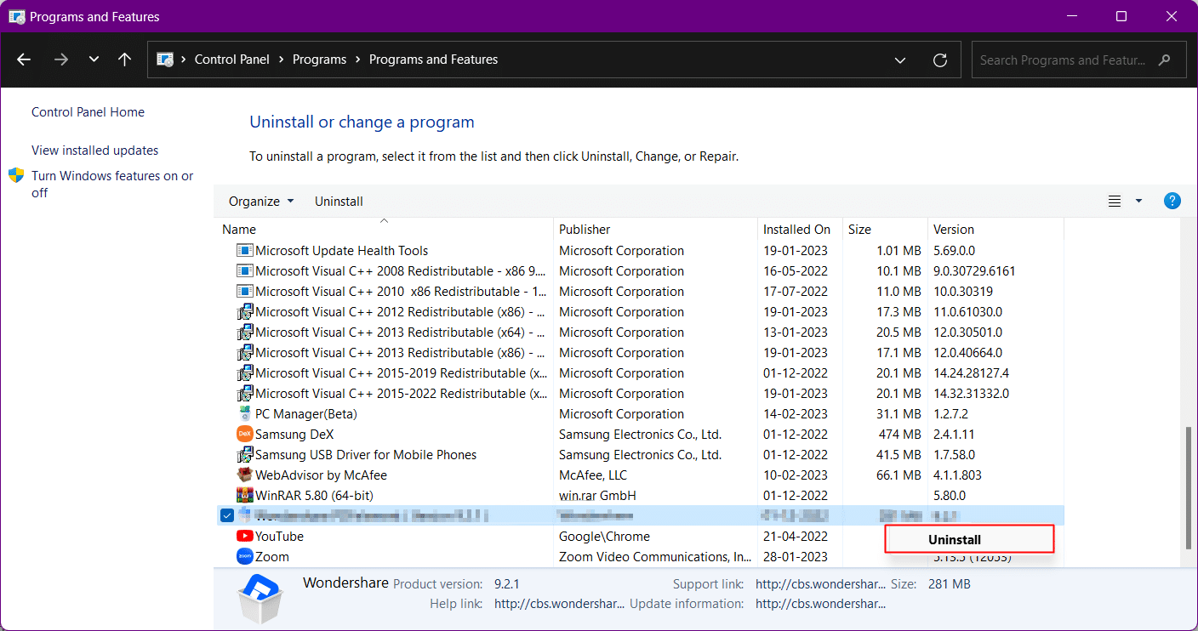This screenshot has width=1198, height=631.
Task: Expand the Organize dropdown menu
Action: pos(261,202)
